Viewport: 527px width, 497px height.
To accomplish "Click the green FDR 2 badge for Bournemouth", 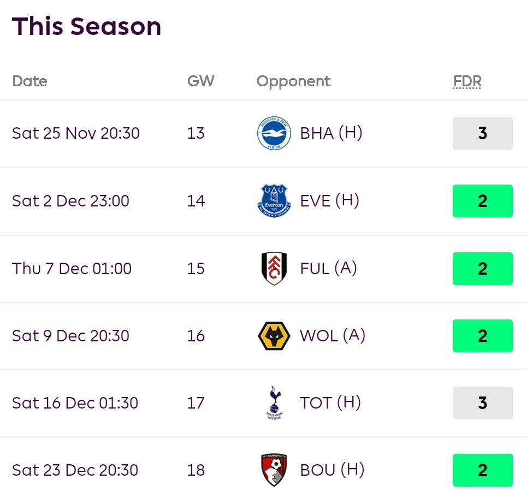I will coord(482,470).
